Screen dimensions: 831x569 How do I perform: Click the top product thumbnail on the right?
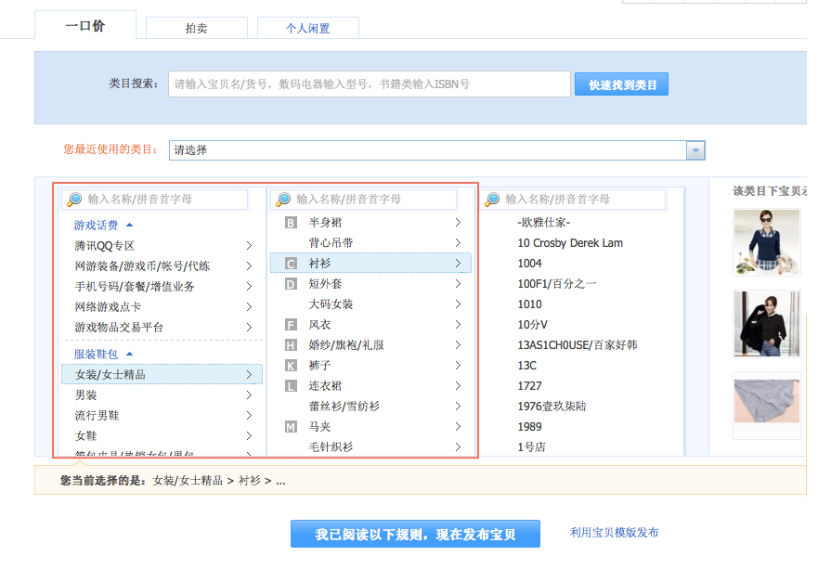[766, 241]
